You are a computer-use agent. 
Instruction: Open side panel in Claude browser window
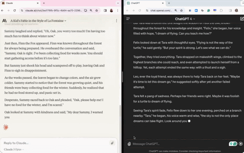pos(105,10)
